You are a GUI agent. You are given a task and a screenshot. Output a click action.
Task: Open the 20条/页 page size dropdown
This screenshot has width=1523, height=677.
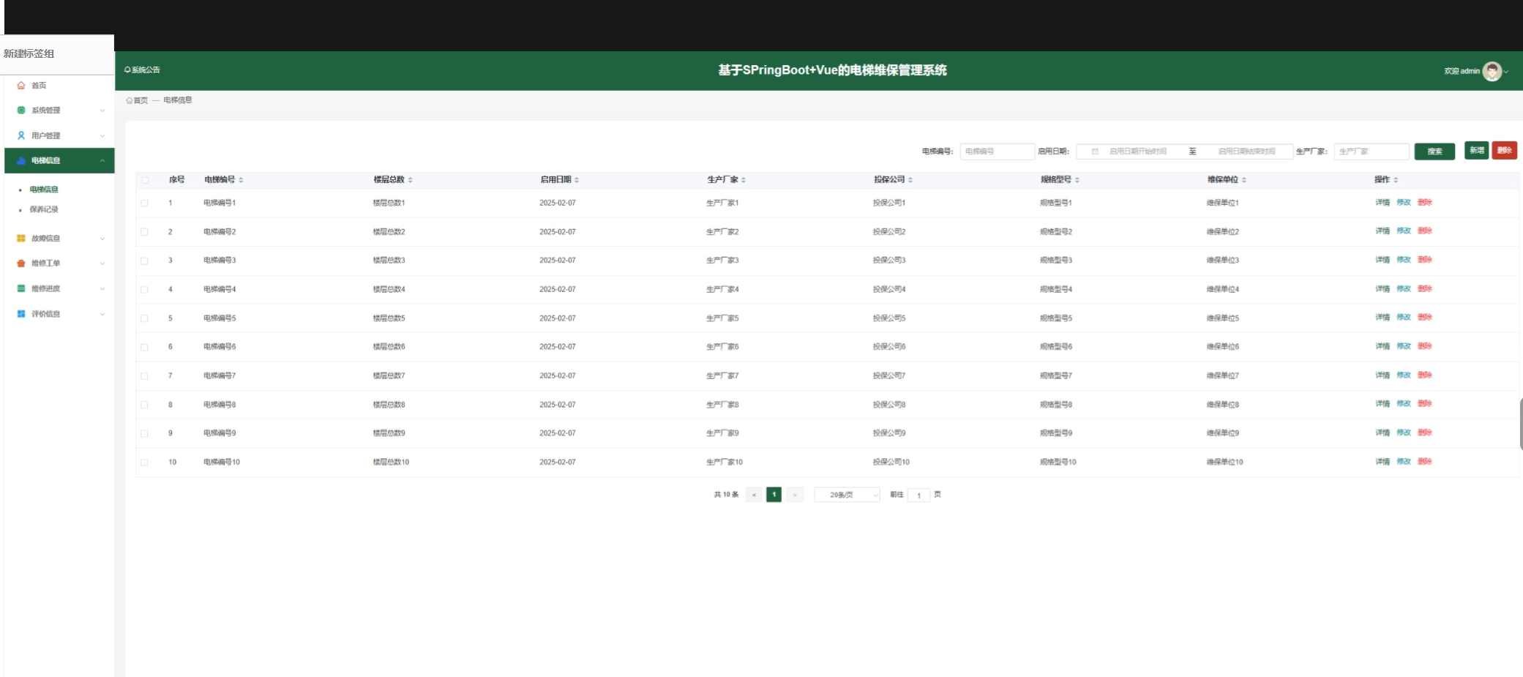847,495
